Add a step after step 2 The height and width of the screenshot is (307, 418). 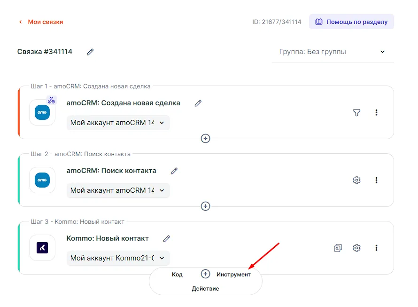[x=205, y=206]
